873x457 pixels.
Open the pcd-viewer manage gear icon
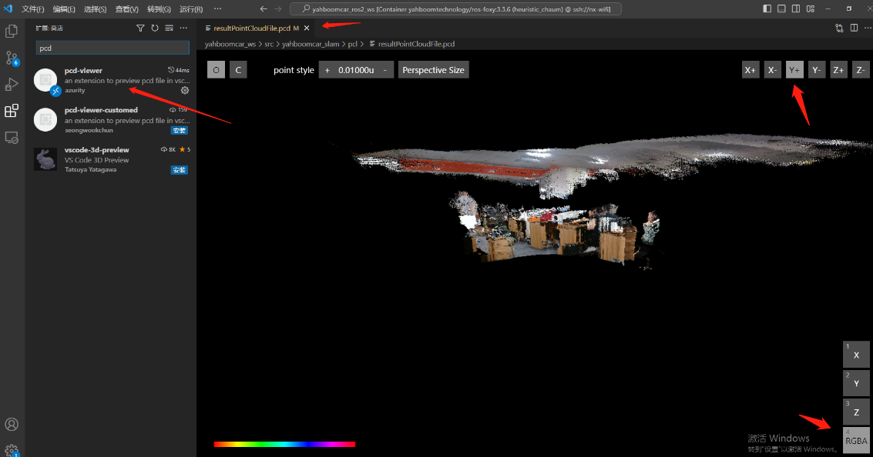185,90
